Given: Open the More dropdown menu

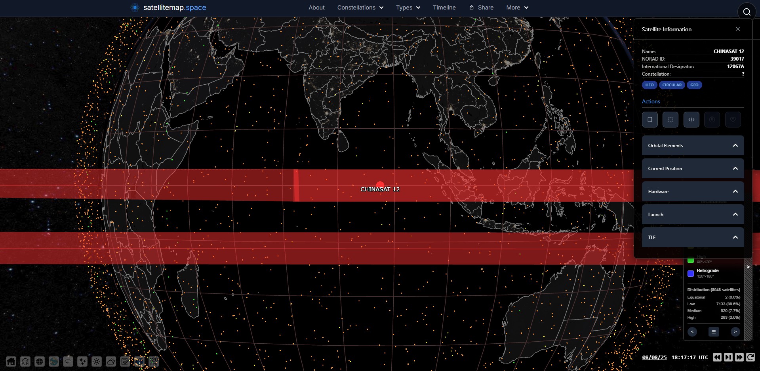Looking at the screenshot, I should point(517,8).
